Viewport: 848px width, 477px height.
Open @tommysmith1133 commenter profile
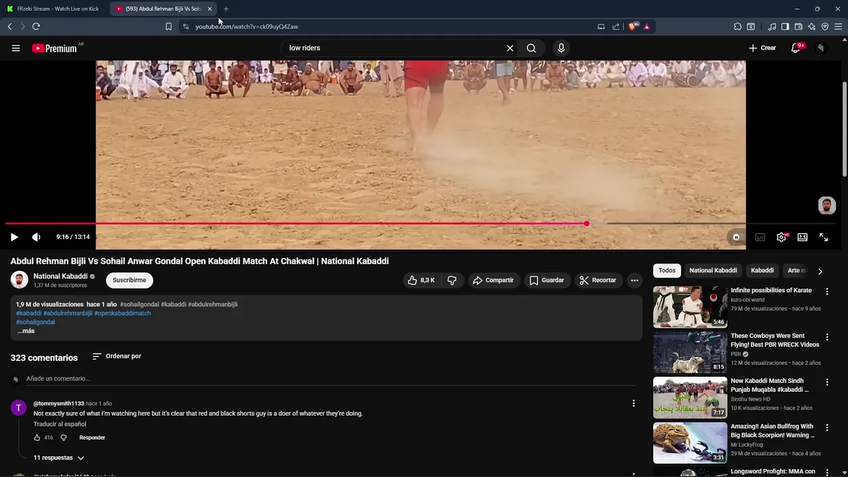59,403
